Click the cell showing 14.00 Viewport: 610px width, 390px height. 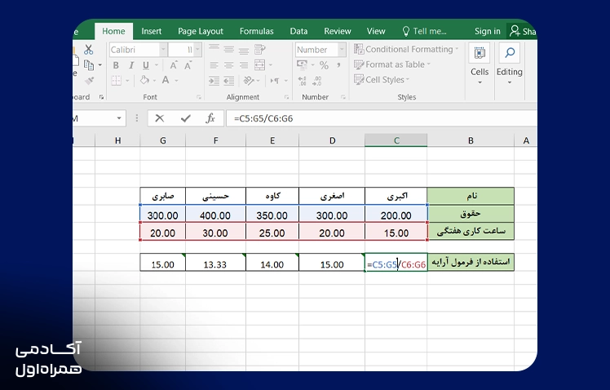click(272, 264)
